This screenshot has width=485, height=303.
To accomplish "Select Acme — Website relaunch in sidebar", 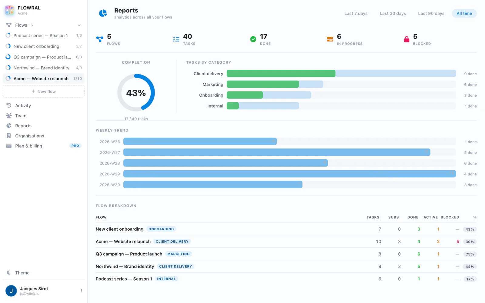I will (x=44, y=78).
